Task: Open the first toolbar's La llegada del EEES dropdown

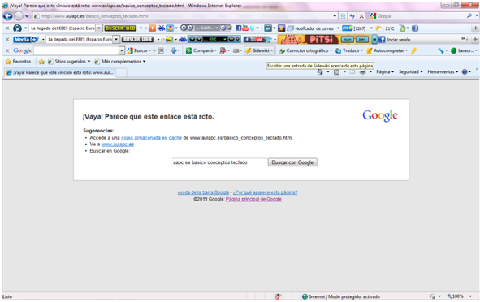Action: coord(99,28)
